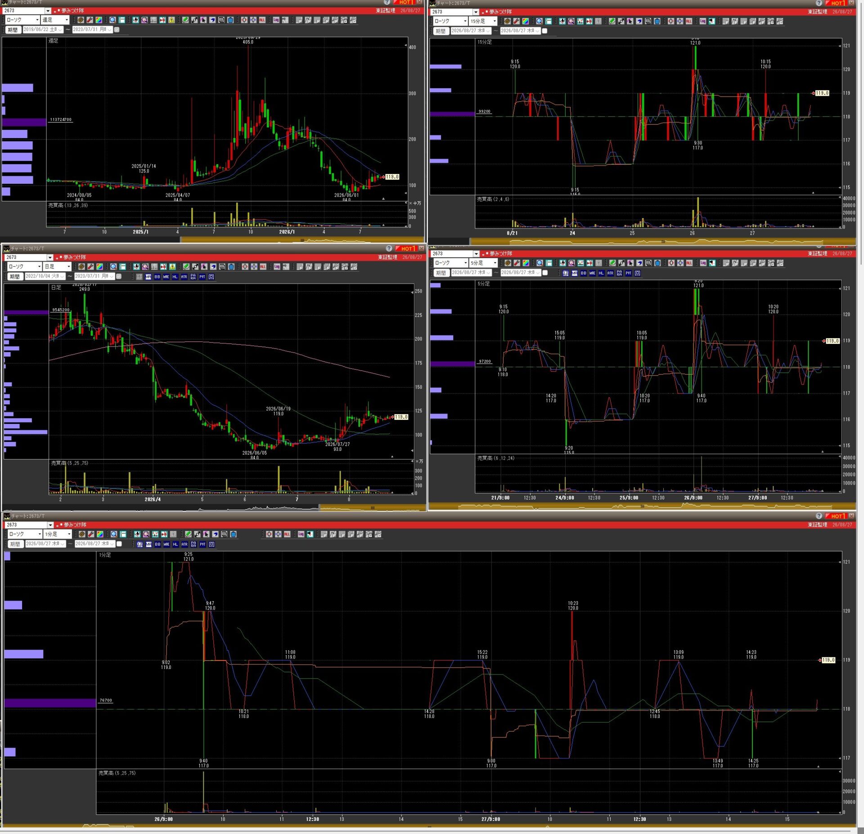The width and height of the screenshot is (864, 834).
Task: Toggle Log scale in the weekly chart toolbar
Action: pyautogui.click(x=276, y=20)
